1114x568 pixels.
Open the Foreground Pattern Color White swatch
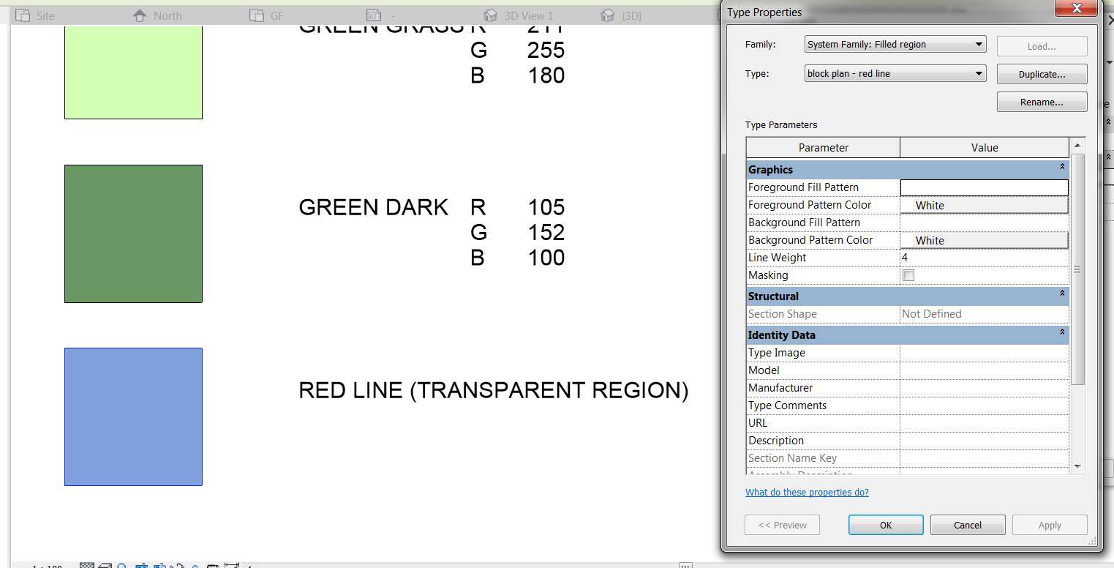[985, 205]
